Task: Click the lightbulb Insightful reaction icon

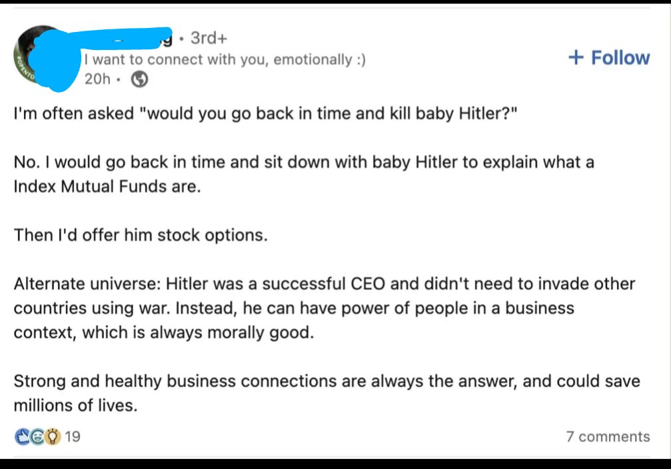Action: pos(53,437)
